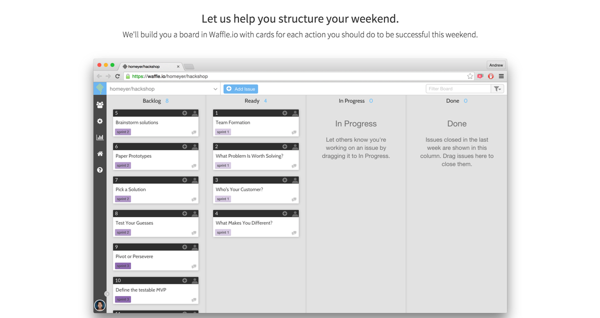Image resolution: width=600 pixels, height=318 pixels.
Task: Click the Waffle.io logo in sidebar
Action: click(100, 89)
